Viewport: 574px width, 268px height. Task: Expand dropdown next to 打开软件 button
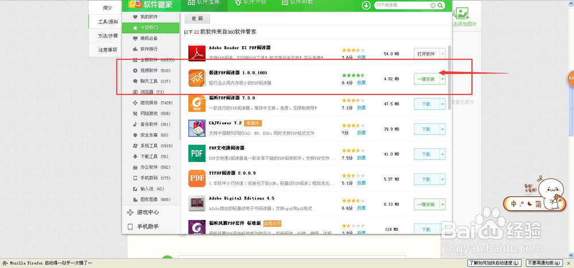pos(442,54)
